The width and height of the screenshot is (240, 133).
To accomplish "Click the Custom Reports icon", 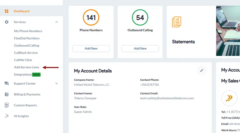I will 7,105.
